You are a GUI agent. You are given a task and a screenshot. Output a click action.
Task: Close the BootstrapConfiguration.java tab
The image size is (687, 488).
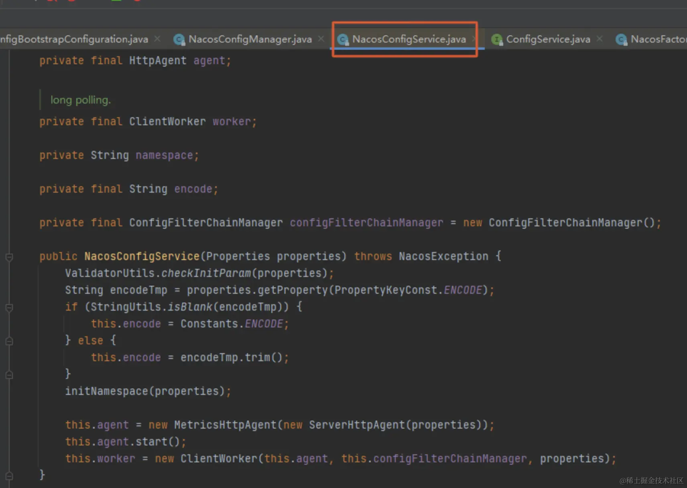coord(157,39)
